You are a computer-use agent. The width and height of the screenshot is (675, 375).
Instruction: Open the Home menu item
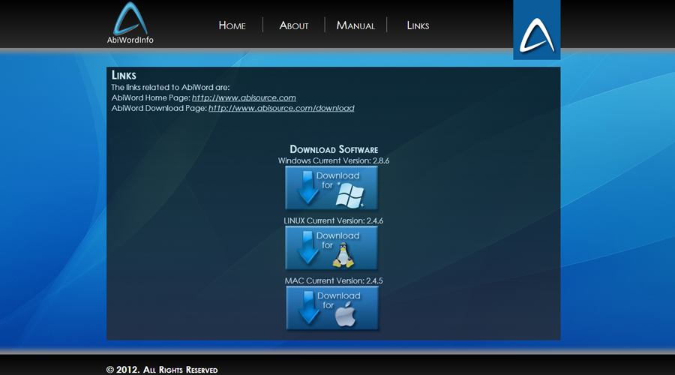[232, 25]
